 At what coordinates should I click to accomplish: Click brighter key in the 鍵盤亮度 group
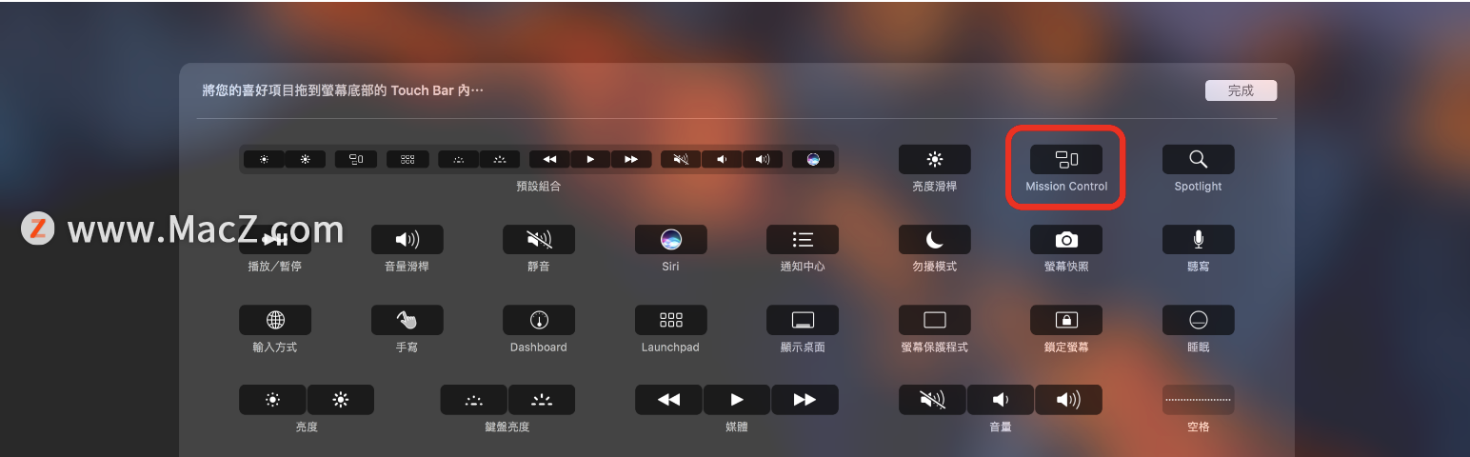542,400
